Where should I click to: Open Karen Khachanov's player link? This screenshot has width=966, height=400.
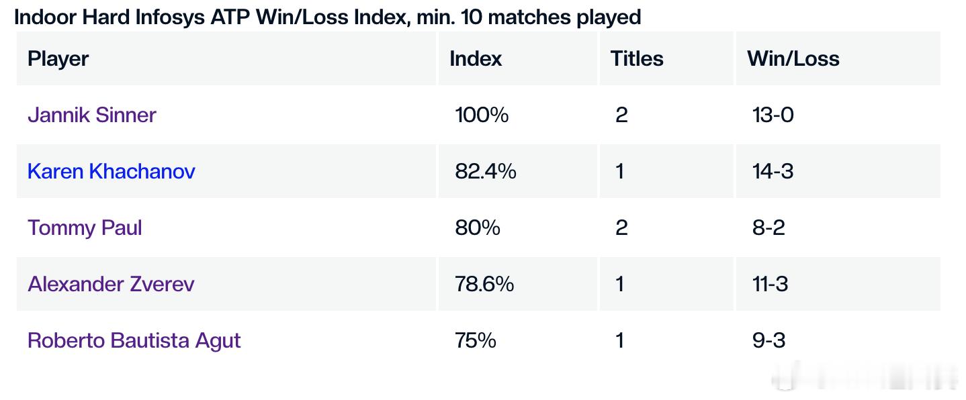[x=111, y=171]
